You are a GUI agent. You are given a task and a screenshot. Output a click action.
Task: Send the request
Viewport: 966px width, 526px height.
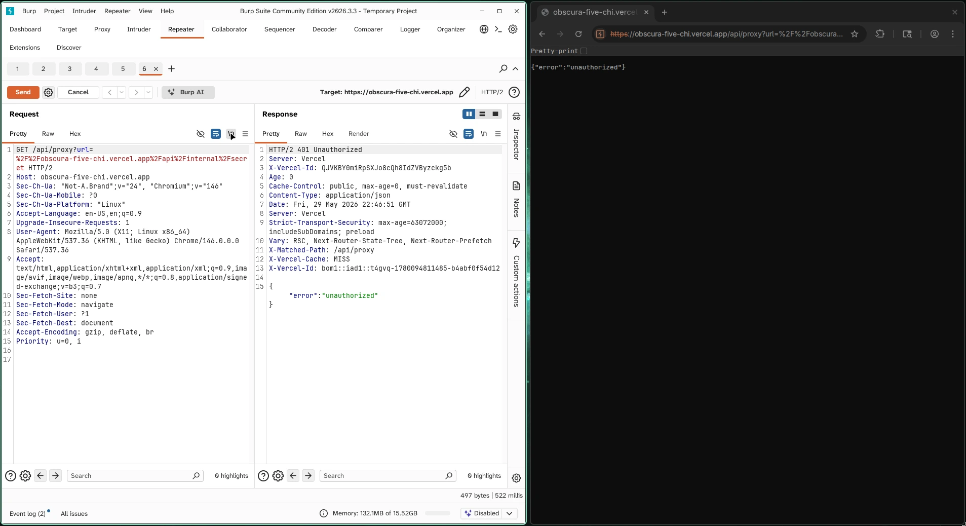coord(23,92)
